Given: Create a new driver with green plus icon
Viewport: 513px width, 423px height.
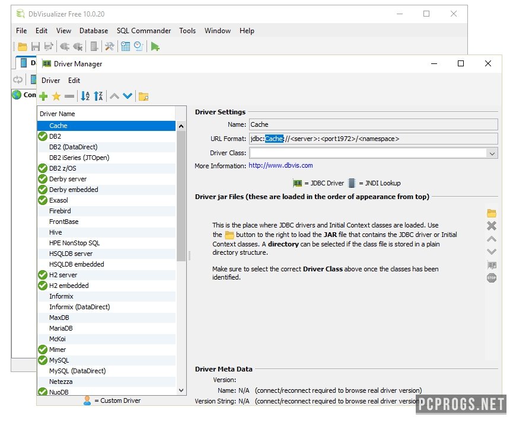Looking at the screenshot, I should click(x=43, y=97).
